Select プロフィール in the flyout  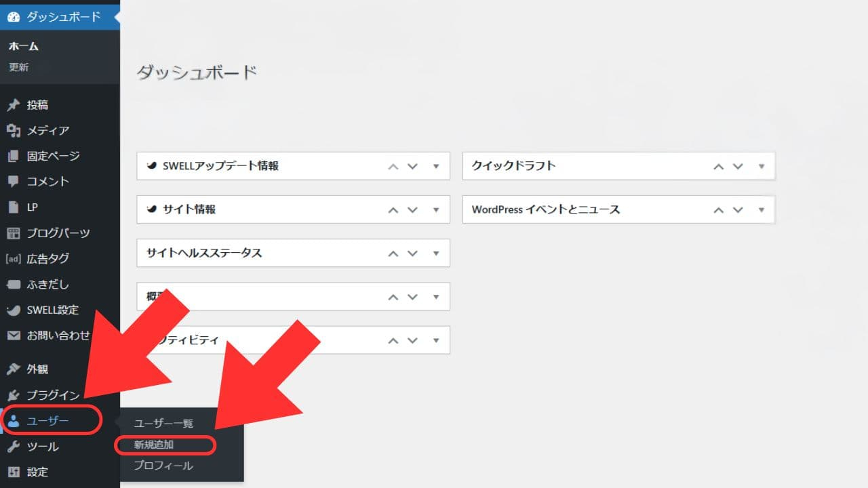coord(163,466)
